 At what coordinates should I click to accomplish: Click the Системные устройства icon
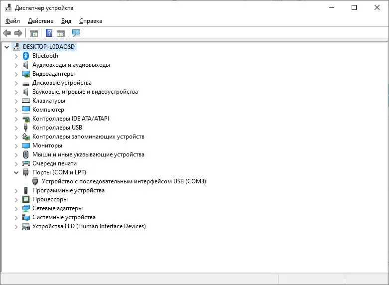26,217
